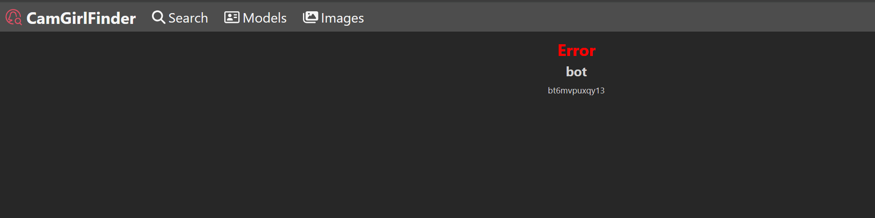
Task: Click the letter 'C' in CamGirlFinder
Action: click(x=32, y=18)
